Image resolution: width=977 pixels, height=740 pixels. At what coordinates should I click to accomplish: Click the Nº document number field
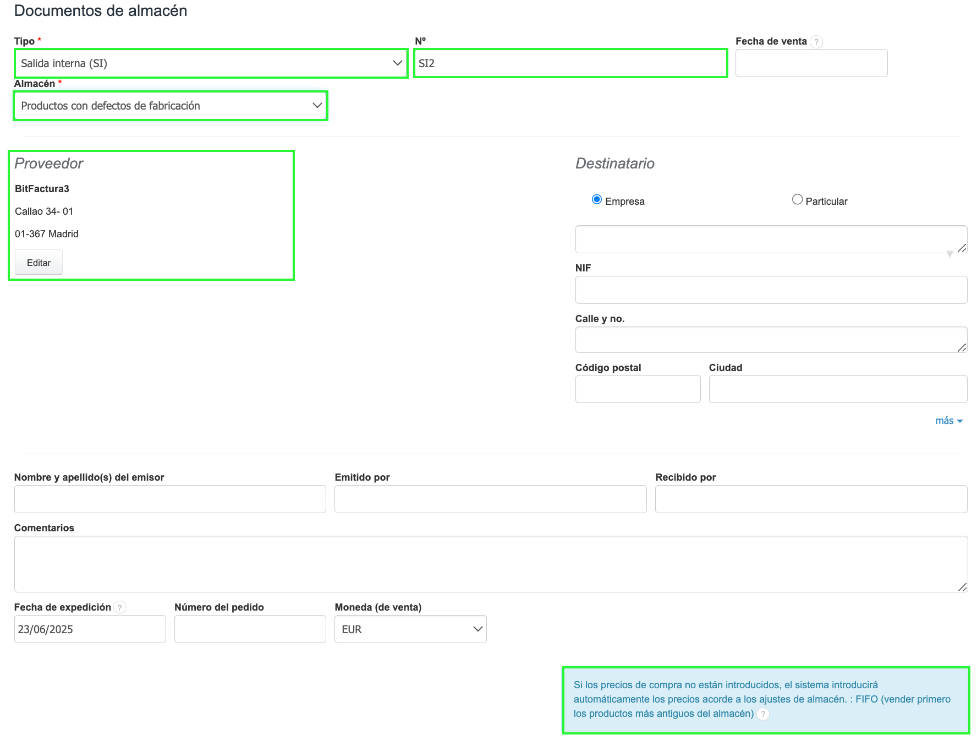tap(570, 63)
